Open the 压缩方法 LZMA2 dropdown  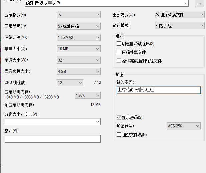(x=78, y=37)
